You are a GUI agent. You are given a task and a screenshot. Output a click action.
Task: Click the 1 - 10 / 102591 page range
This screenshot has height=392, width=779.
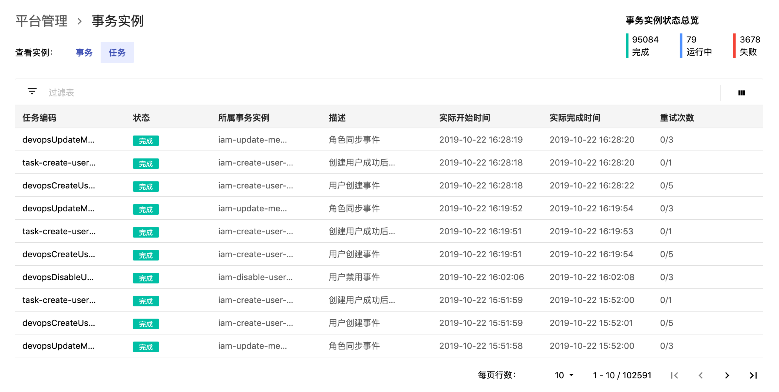point(622,375)
